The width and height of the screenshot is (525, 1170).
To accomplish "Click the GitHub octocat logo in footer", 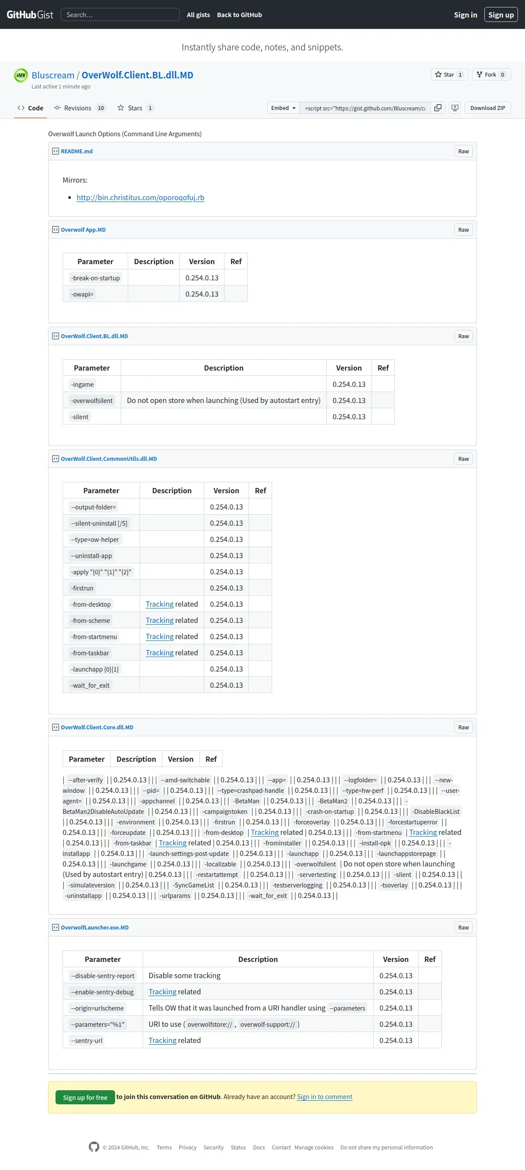I will pos(94,1147).
